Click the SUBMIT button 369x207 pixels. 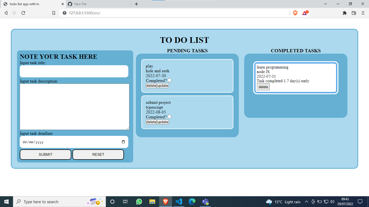45,154
